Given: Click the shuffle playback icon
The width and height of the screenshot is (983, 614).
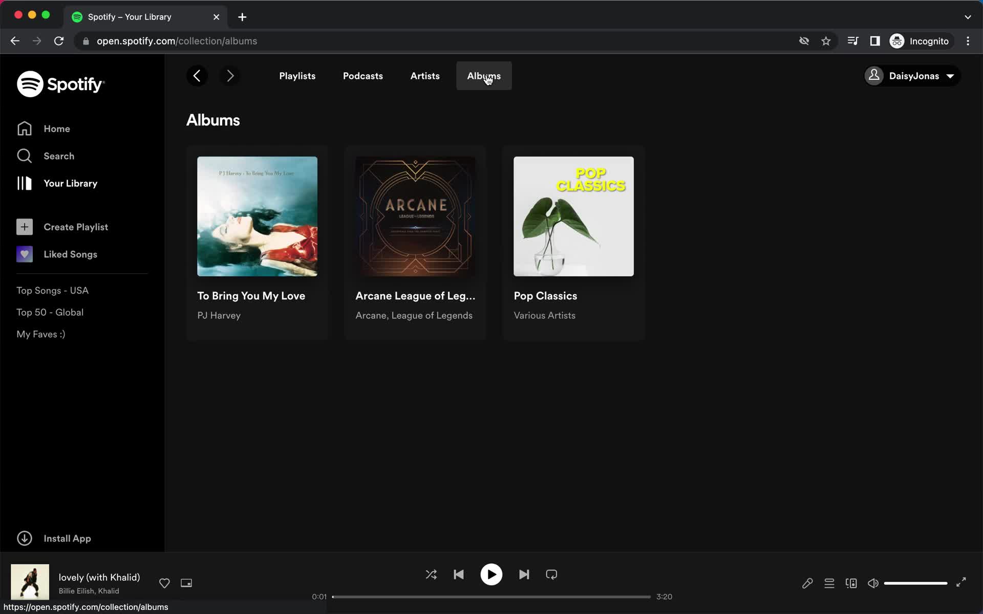Looking at the screenshot, I should [431, 575].
